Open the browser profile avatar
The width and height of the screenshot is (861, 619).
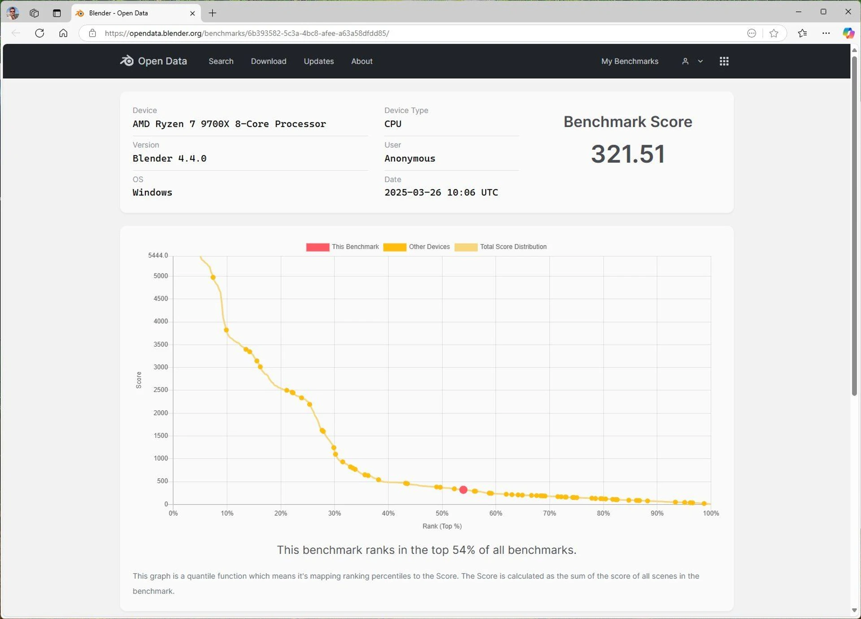coord(13,13)
